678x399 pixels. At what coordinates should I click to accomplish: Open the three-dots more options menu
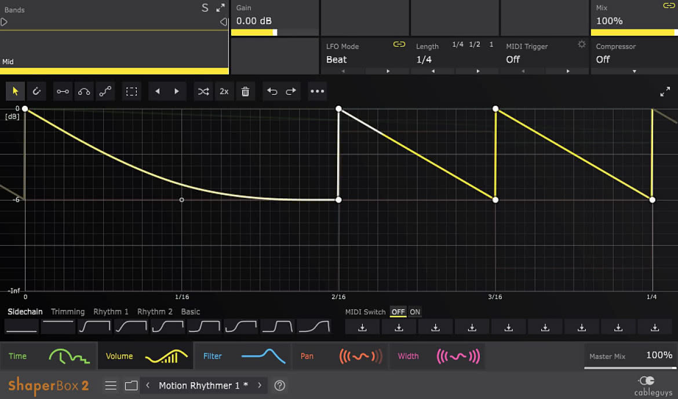(318, 91)
